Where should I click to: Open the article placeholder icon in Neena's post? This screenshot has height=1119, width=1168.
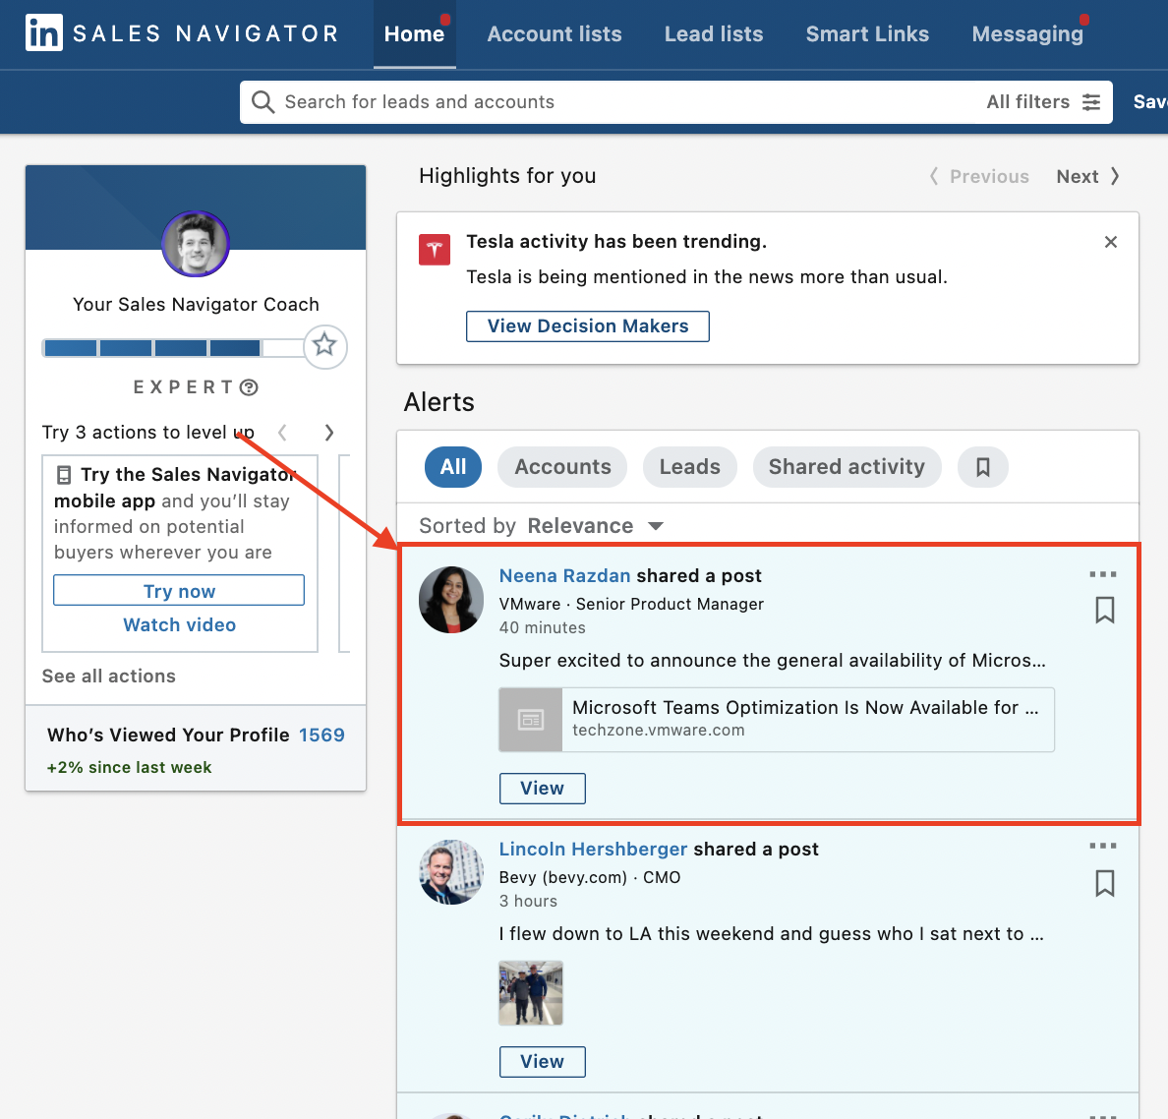(x=530, y=720)
